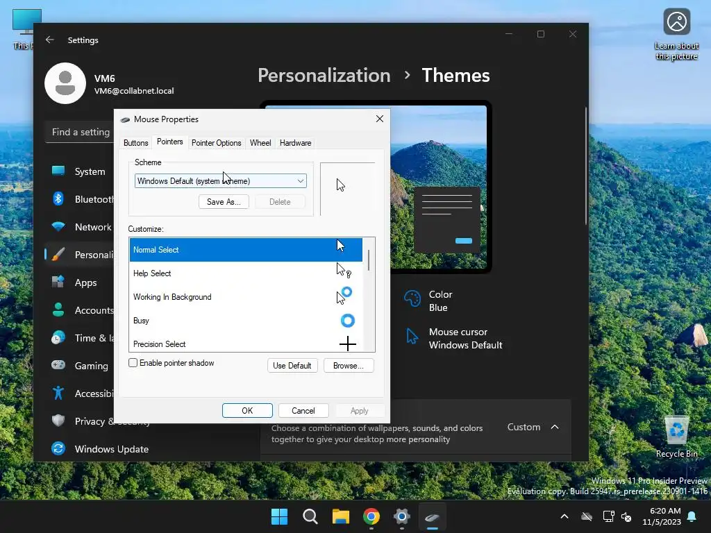This screenshot has width=711, height=533.
Task: Click Learn about this picture icon
Action: click(676, 34)
